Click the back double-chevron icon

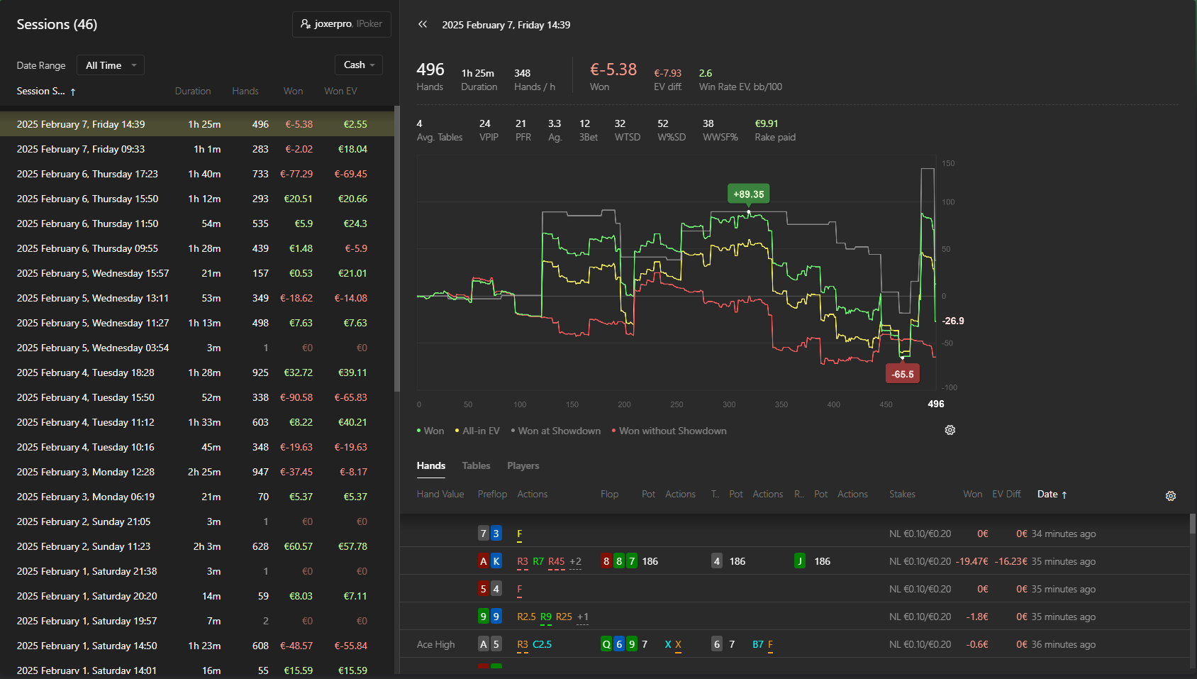coord(423,24)
